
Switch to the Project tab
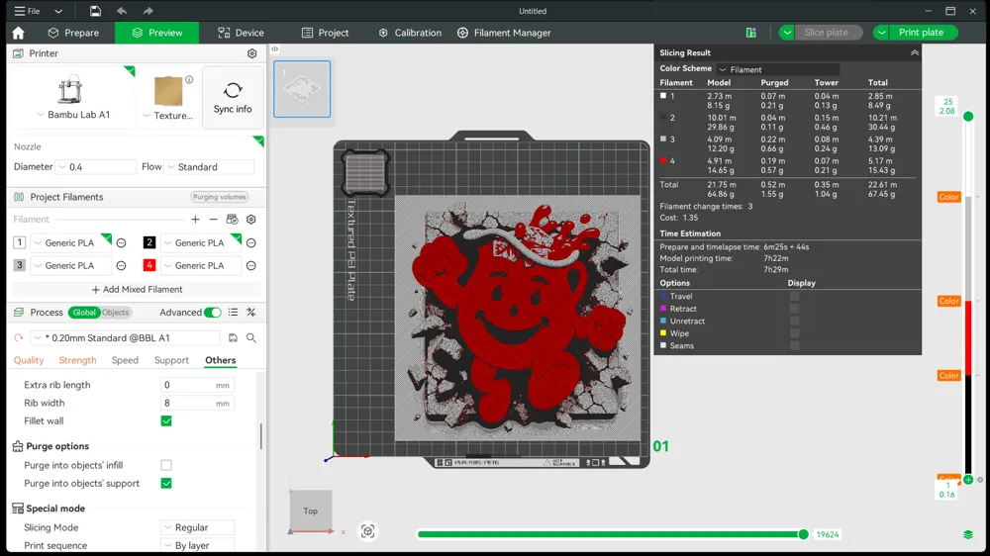coord(325,33)
